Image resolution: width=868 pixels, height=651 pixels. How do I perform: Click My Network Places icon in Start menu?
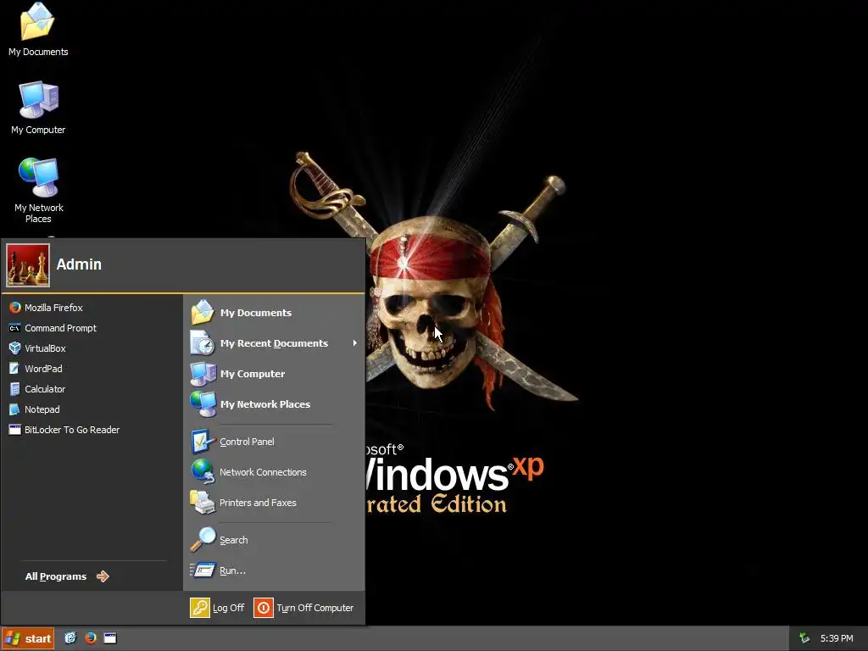[x=203, y=403]
